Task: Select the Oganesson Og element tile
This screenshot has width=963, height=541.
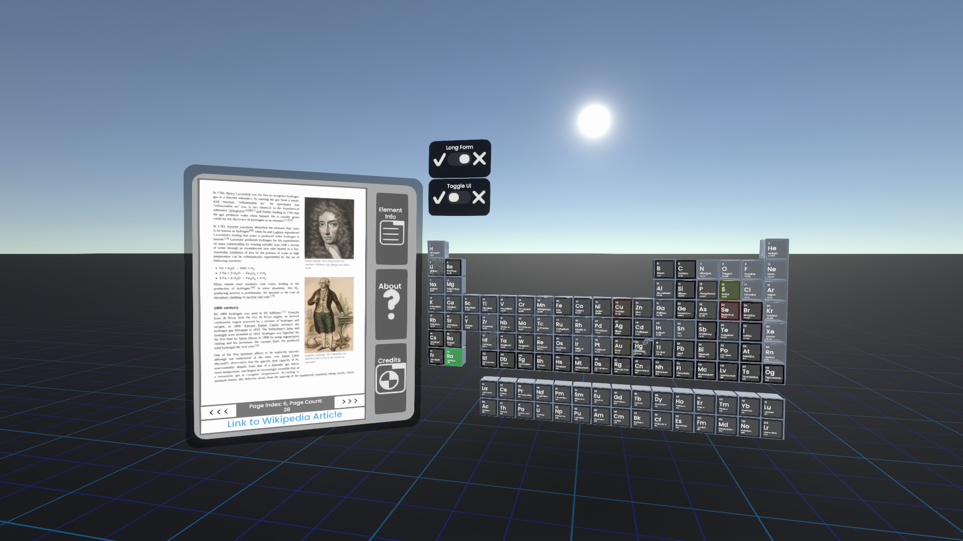Action: tap(772, 374)
